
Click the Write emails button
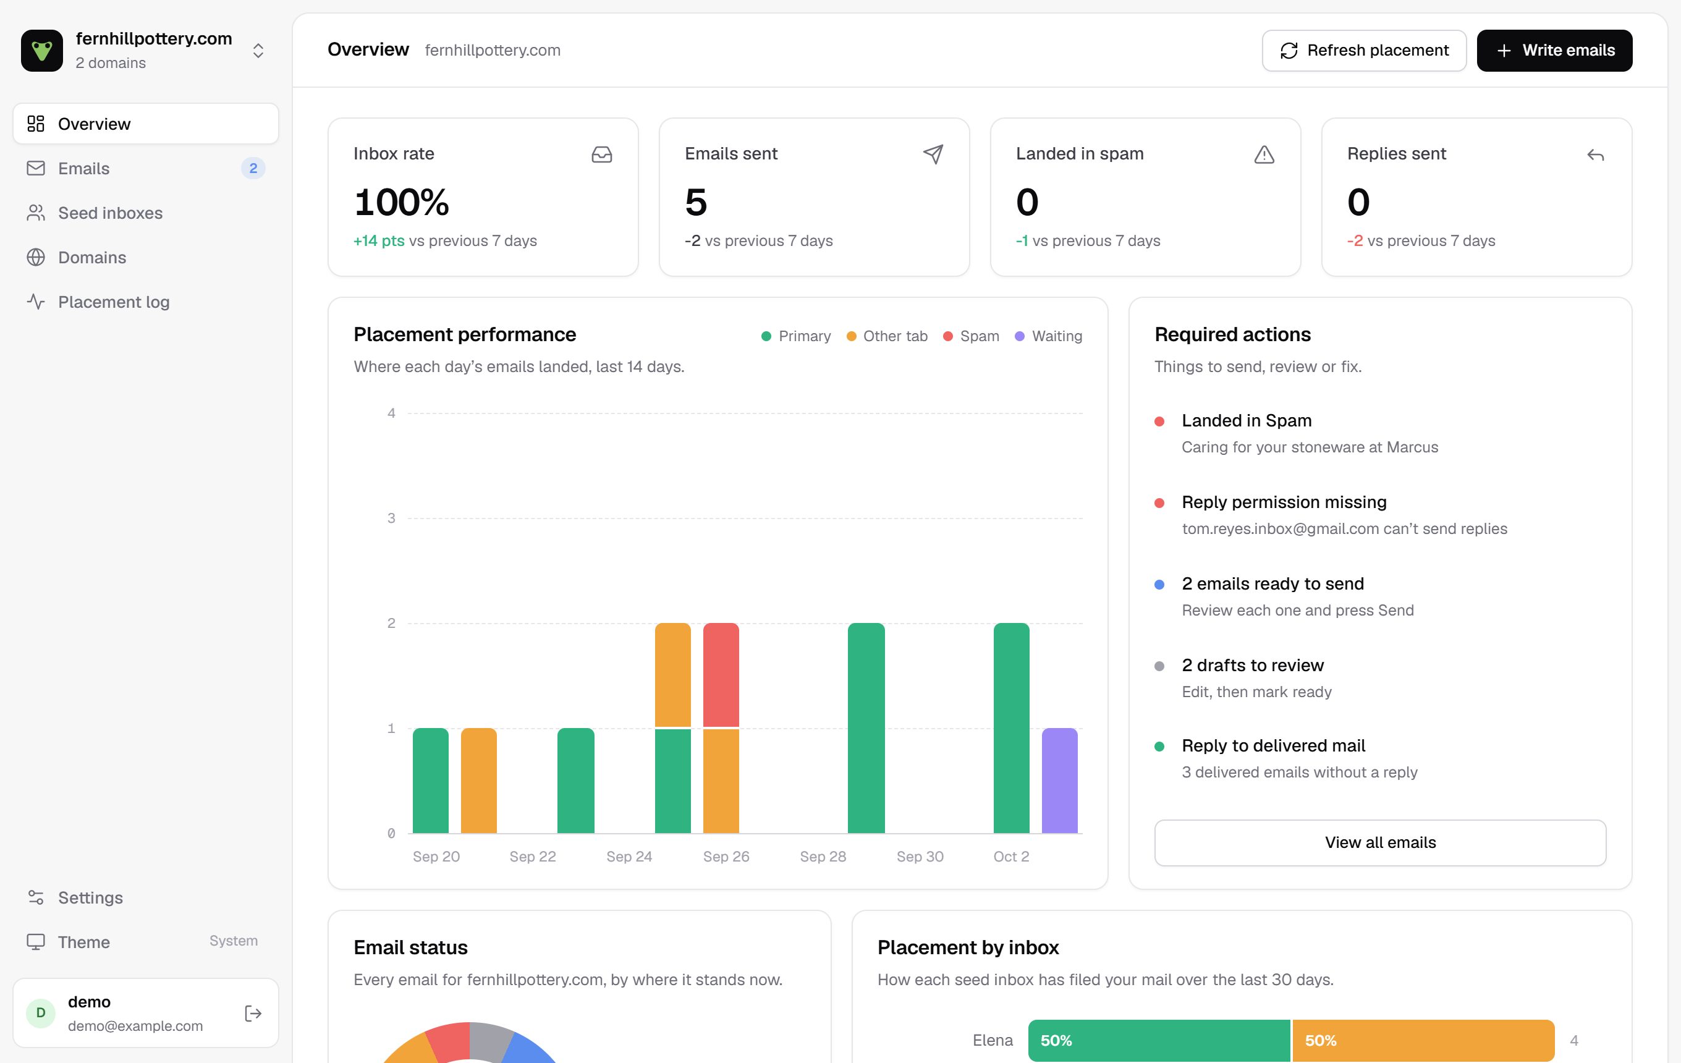click(x=1554, y=50)
